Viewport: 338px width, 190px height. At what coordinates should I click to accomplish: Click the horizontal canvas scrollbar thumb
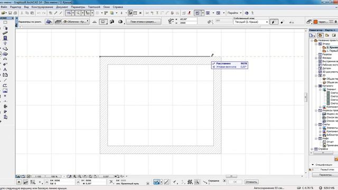coord(231,176)
